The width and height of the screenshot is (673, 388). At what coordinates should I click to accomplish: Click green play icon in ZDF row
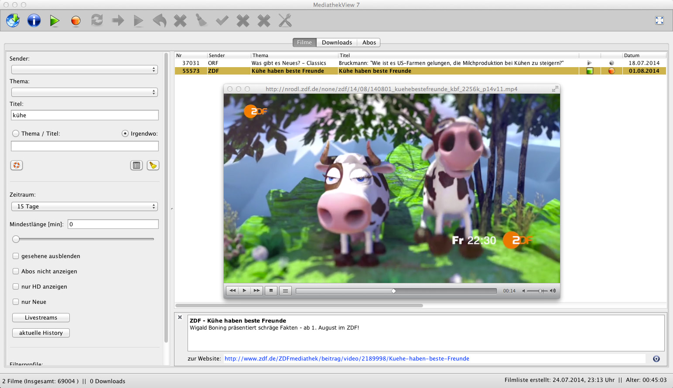[590, 71]
